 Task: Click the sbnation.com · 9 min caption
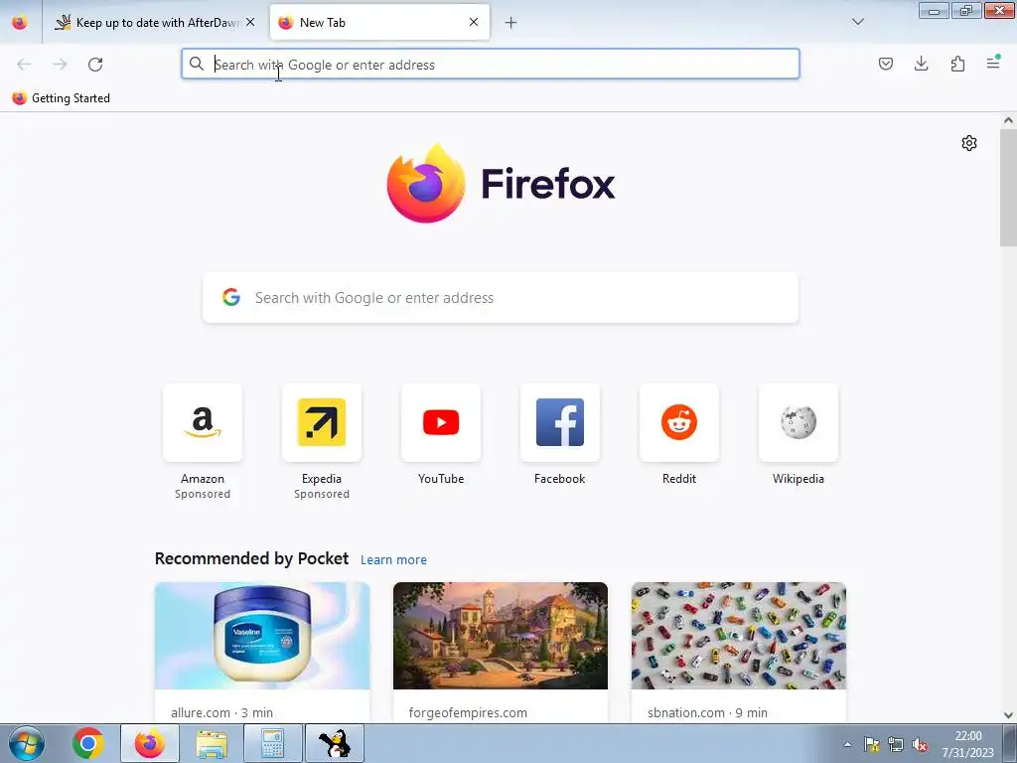pyautogui.click(x=707, y=712)
